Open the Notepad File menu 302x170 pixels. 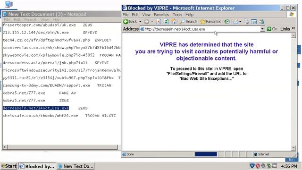(x=7, y=20)
